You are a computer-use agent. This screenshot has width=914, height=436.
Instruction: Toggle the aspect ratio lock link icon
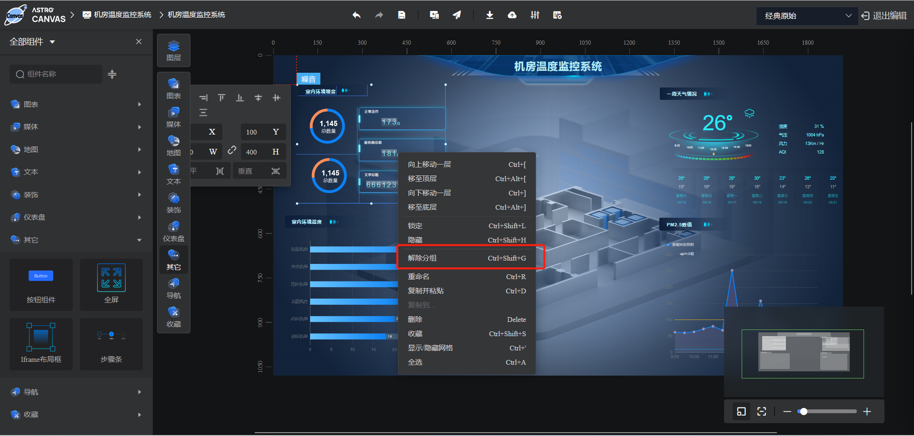click(232, 150)
